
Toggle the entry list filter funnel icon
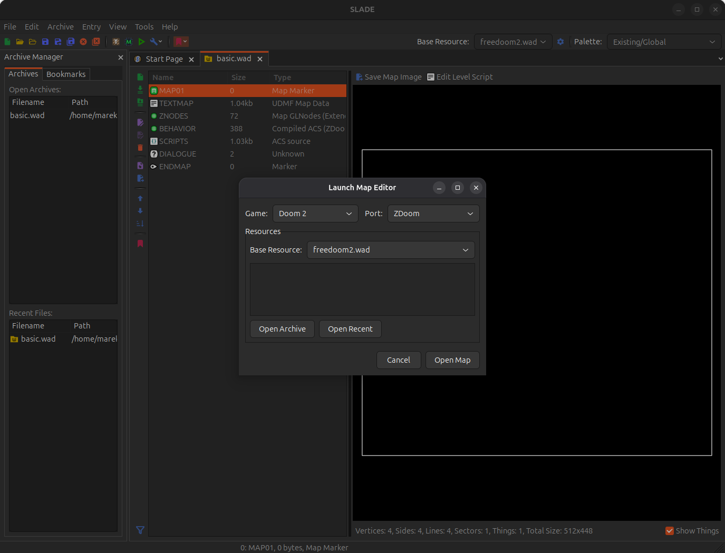pyautogui.click(x=140, y=530)
